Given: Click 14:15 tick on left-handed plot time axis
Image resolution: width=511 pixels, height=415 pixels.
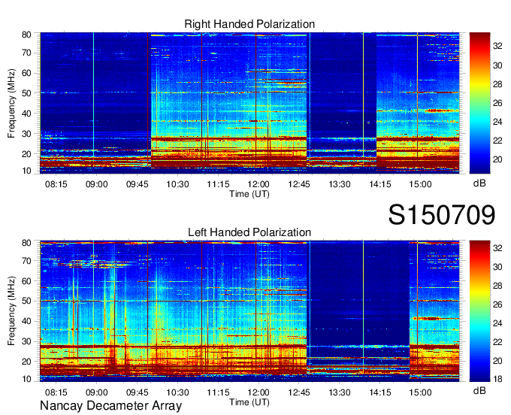Looking at the screenshot, I should click(x=380, y=392).
